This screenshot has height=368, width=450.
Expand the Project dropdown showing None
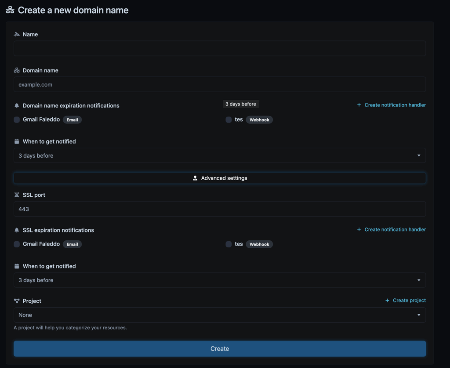click(x=219, y=315)
